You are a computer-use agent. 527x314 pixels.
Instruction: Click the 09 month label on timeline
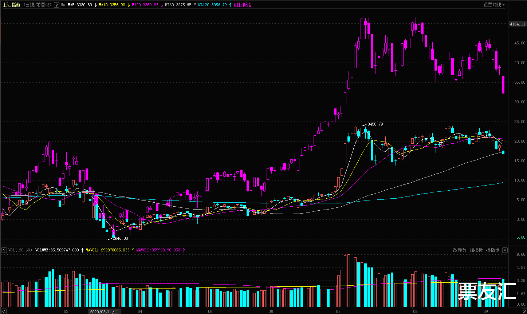(485, 311)
